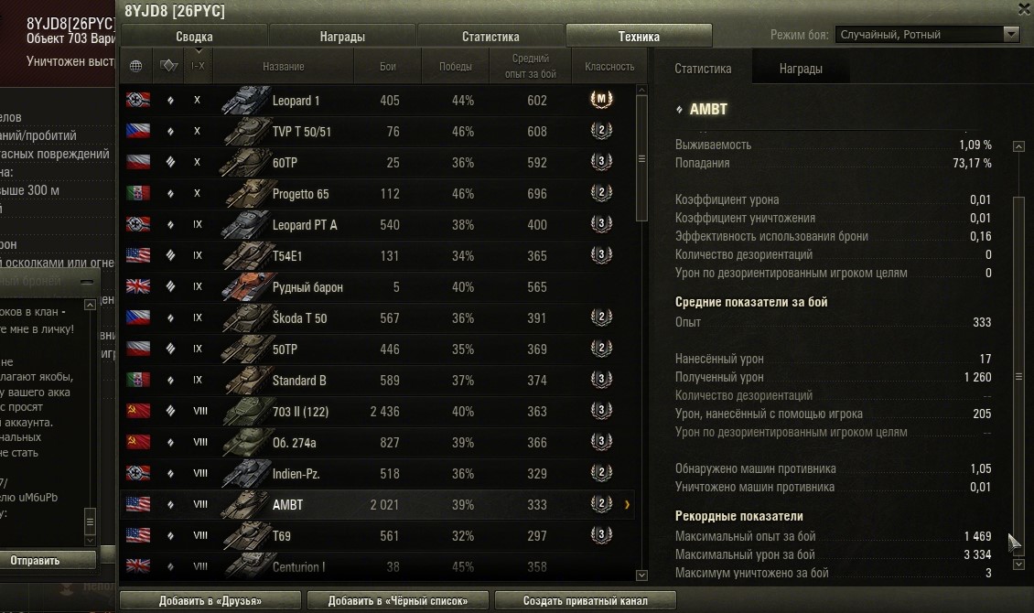Click the statistics panel scrollbar handle
The width and height of the screenshot is (1034, 613).
1018,376
